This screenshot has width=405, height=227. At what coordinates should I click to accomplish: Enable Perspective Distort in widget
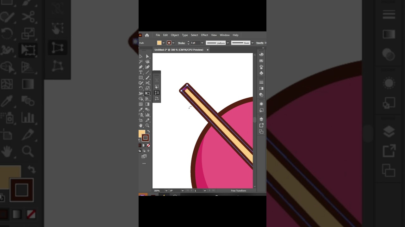click(157, 93)
